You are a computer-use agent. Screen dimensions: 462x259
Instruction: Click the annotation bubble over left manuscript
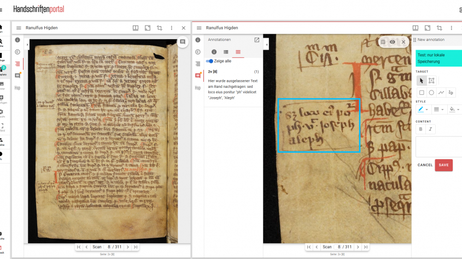[x=183, y=42]
